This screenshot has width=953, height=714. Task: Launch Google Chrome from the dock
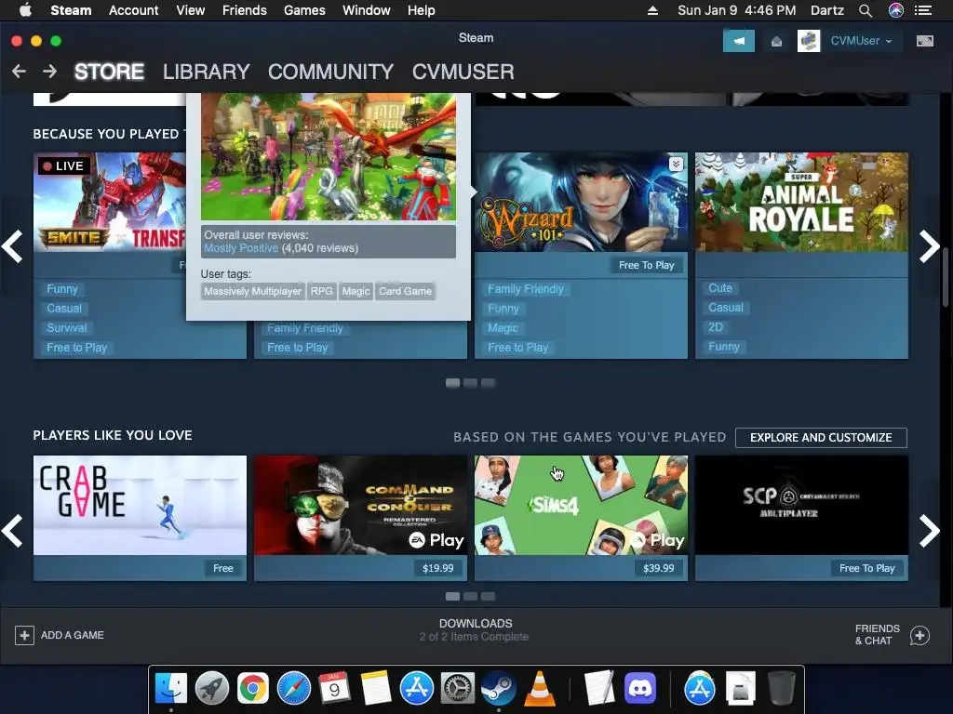click(x=253, y=688)
